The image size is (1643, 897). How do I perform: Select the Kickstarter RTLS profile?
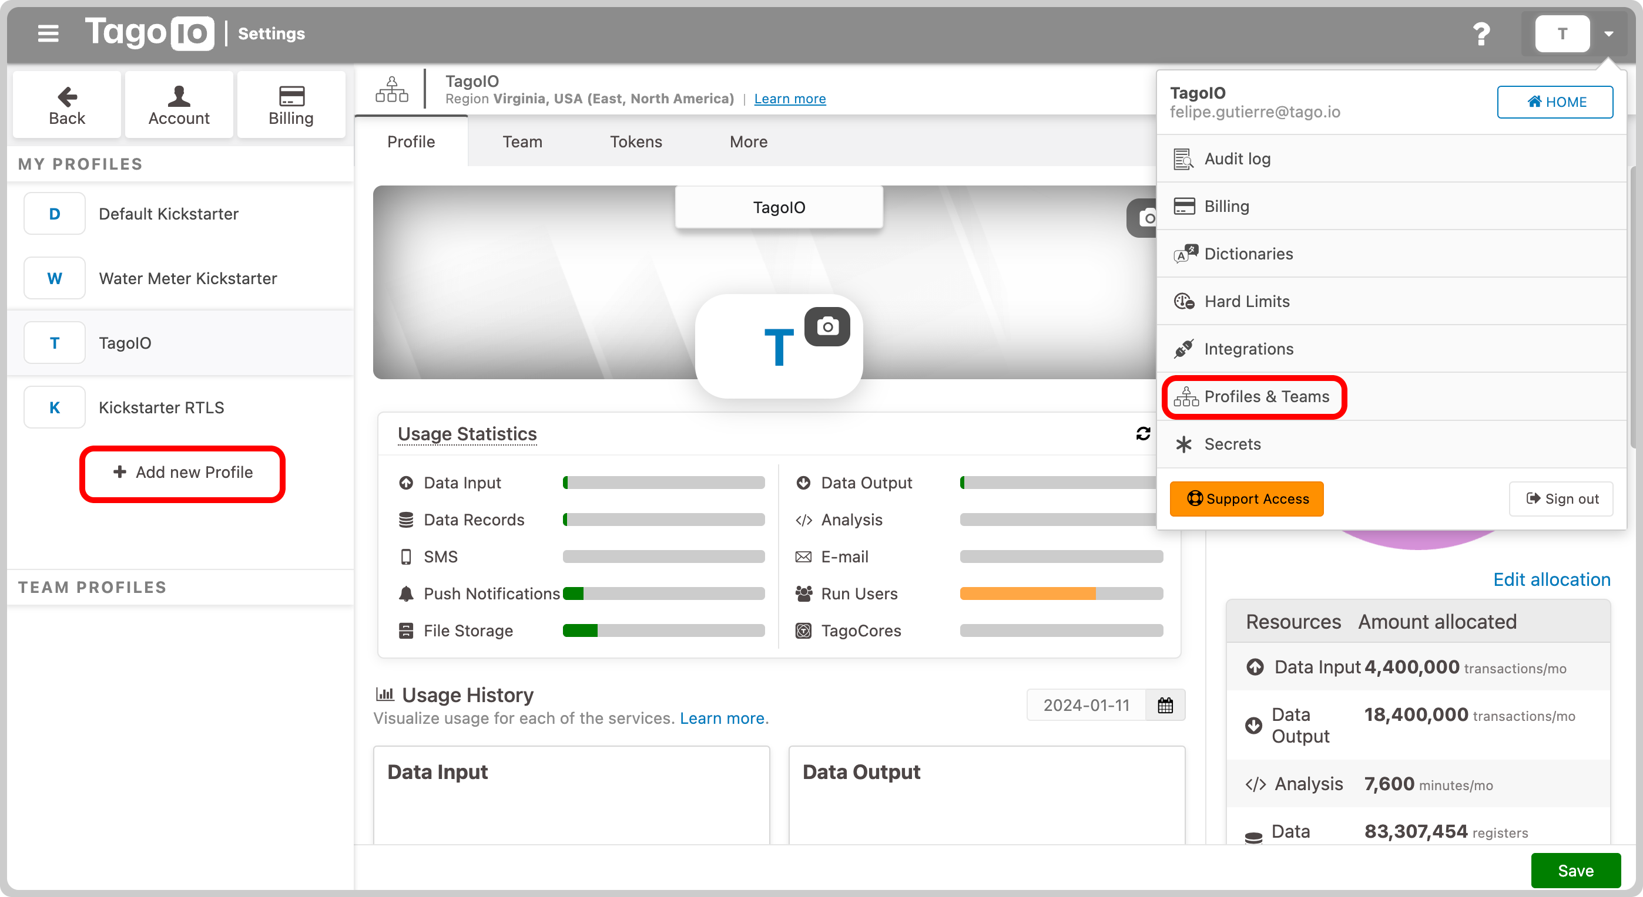pos(180,408)
